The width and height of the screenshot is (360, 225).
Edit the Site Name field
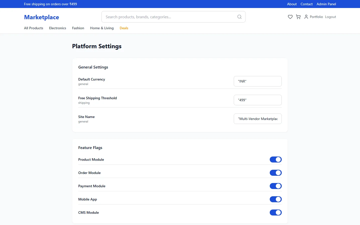pyautogui.click(x=257, y=119)
